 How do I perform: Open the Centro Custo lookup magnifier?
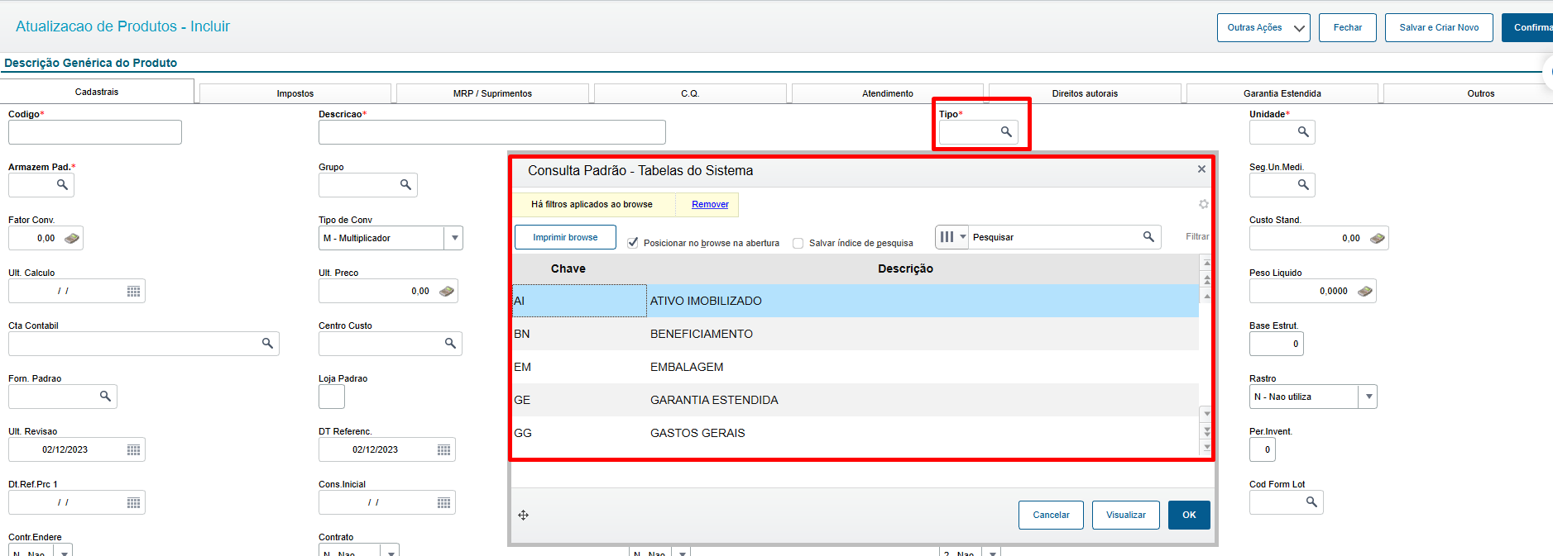[x=450, y=344]
